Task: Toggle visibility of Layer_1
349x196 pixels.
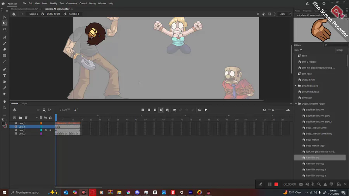Action: click(46, 130)
